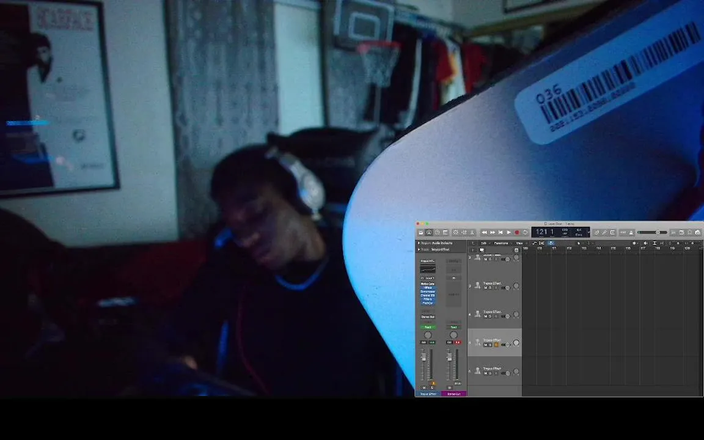Open the Channel EQ plug-in slot
Image resolution: width=704 pixels, height=440 pixels.
point(427,295)
